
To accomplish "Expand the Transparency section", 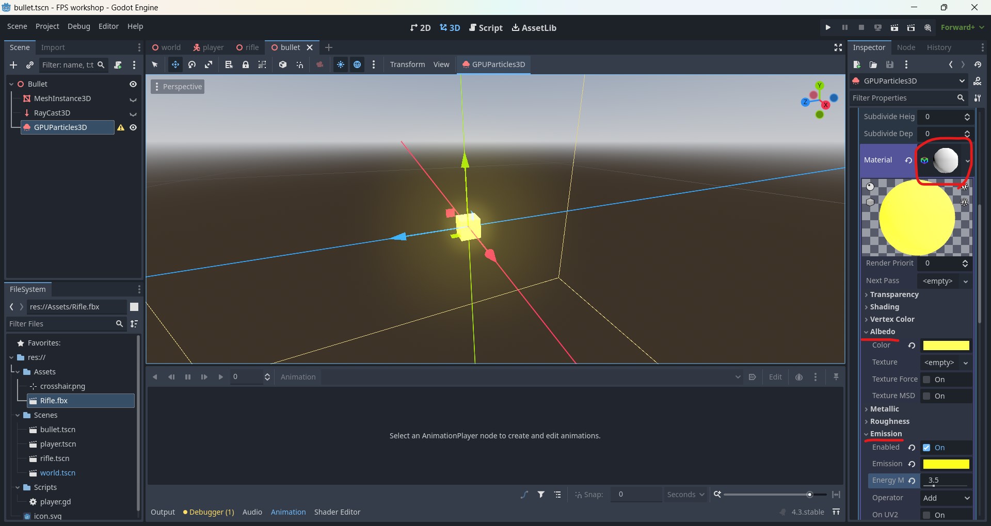I will point(894,294).
